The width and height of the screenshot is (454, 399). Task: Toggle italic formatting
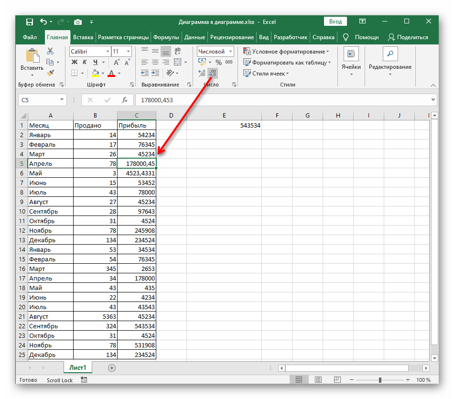85,62
